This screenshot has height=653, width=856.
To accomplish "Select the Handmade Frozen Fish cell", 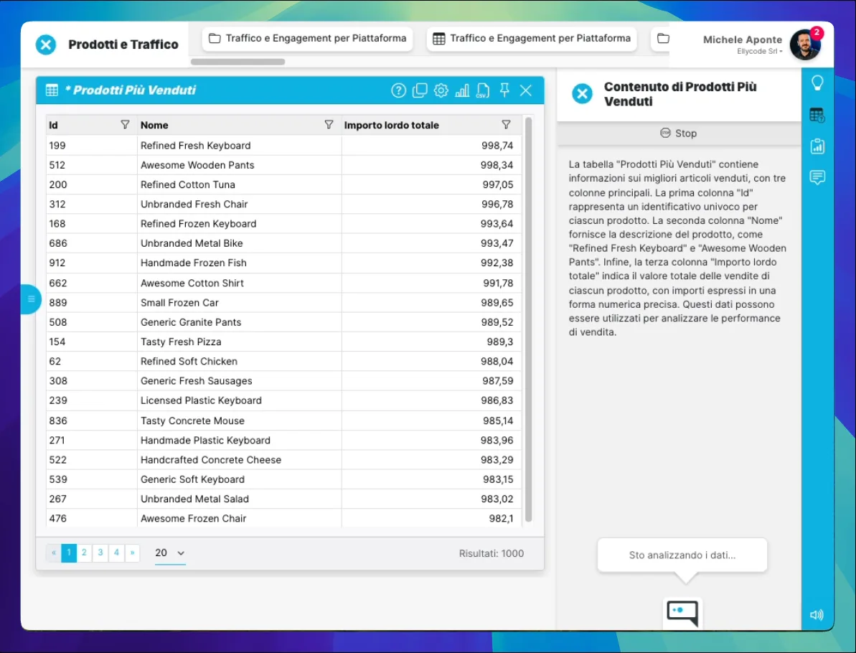I will click(x=239, y=263).
